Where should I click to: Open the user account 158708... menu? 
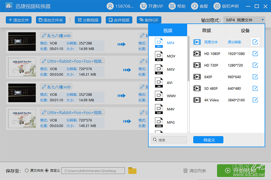pyautogui.click(x=120, y=6)
